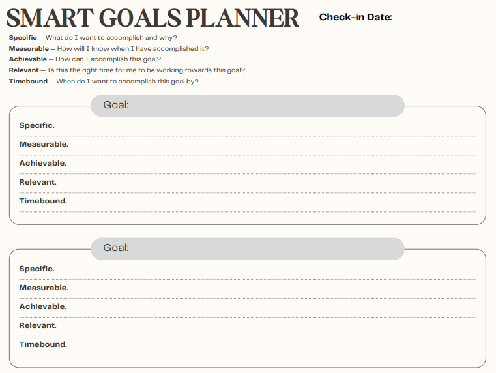
Task: Click the second goal's Relevant line
Action: point(248,327)
